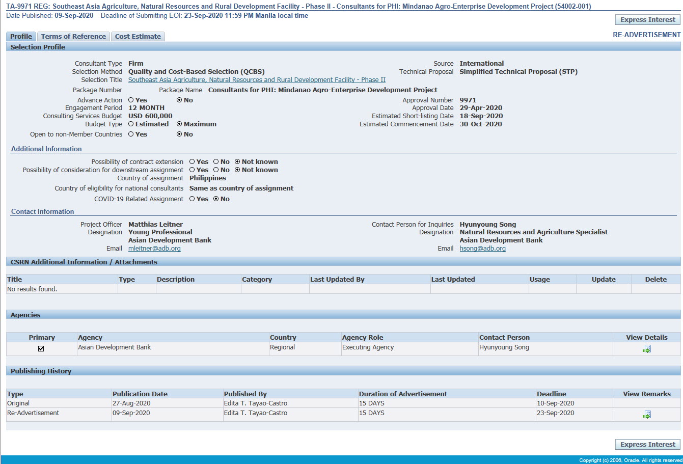Select No for Open to non-Member Countries
This screenshot has width=683, height=464.
[x=179, y=134]
